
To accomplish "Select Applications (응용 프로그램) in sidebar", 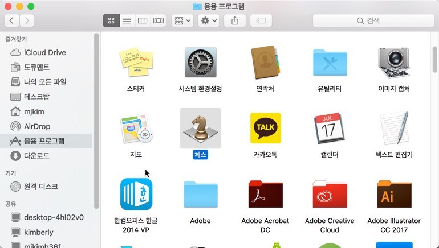I will [46, 141].
